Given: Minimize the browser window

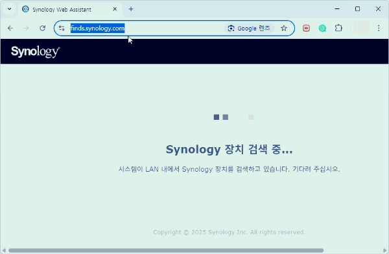Looking at the screenshot, I should (x=337, y=9).
